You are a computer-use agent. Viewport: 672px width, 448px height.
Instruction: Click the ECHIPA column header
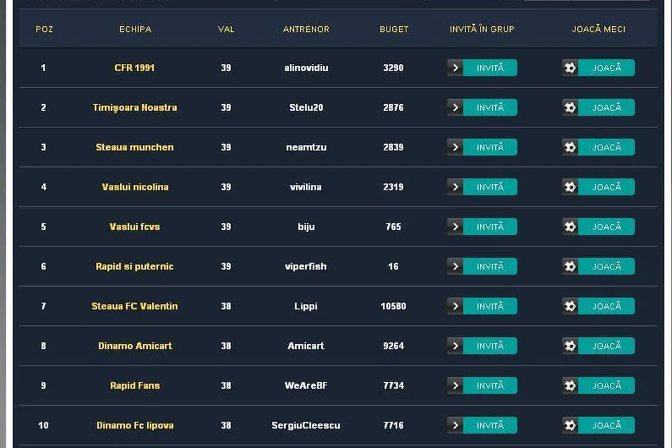135,29
